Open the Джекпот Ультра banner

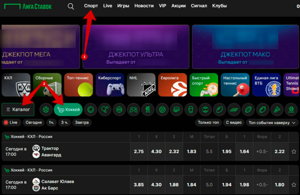(136, 46)
